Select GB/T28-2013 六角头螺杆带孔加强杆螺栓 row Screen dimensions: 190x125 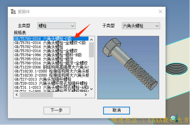(51, 84)
